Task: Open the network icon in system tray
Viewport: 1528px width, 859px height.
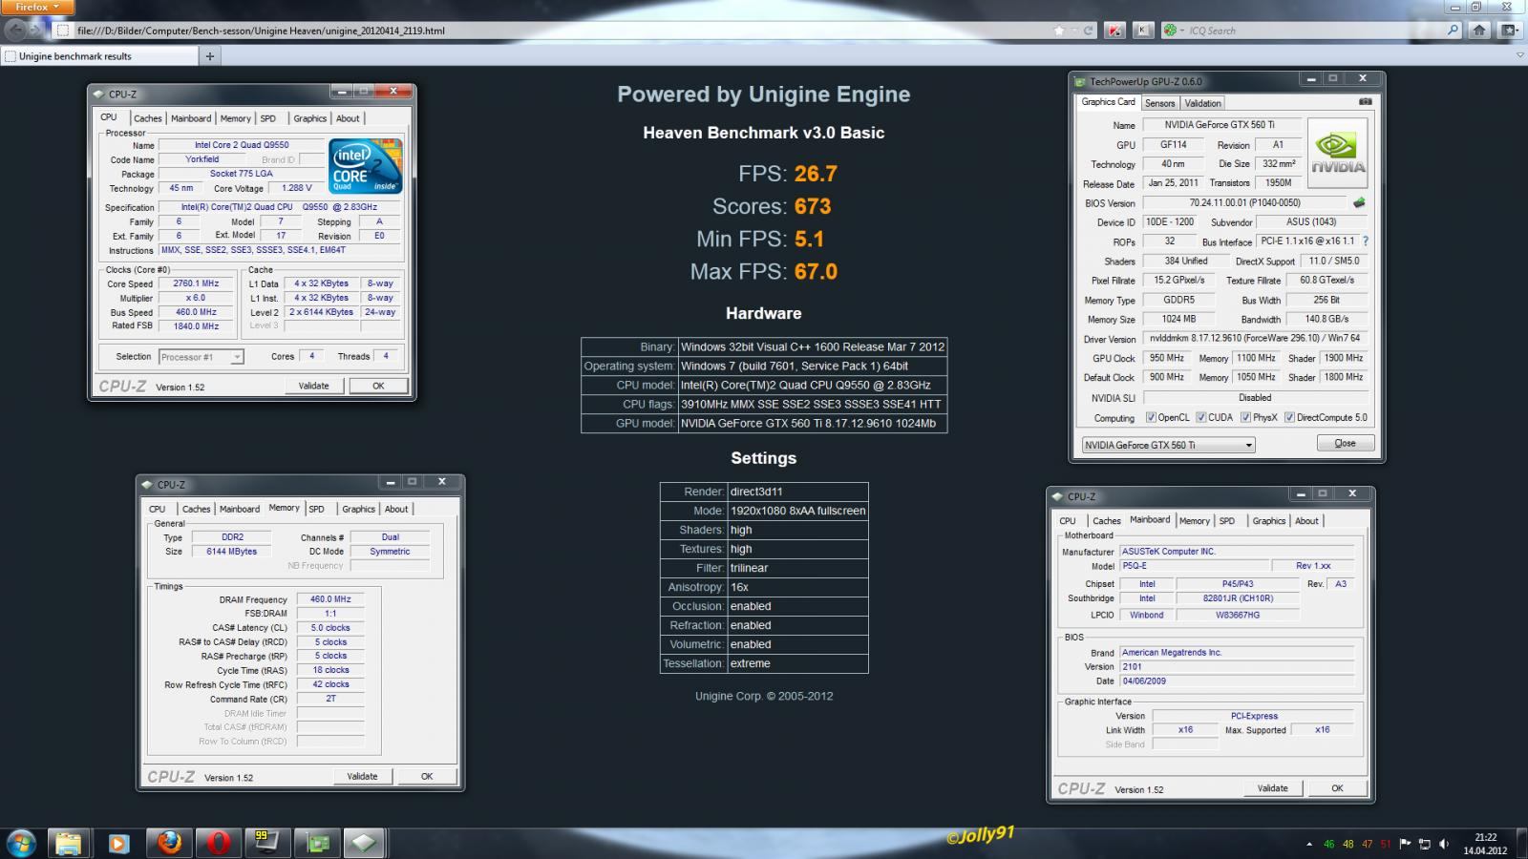Action: pos(1424,844)
